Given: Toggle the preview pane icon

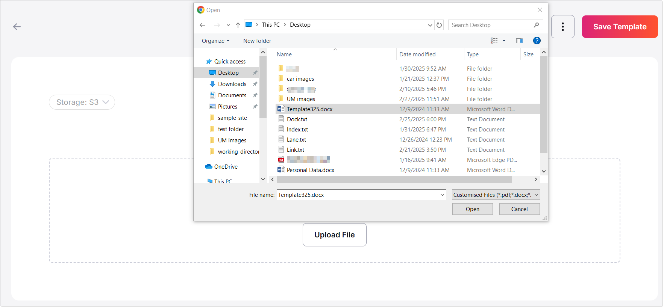Looking at the screenshot, I should point(519,41).
